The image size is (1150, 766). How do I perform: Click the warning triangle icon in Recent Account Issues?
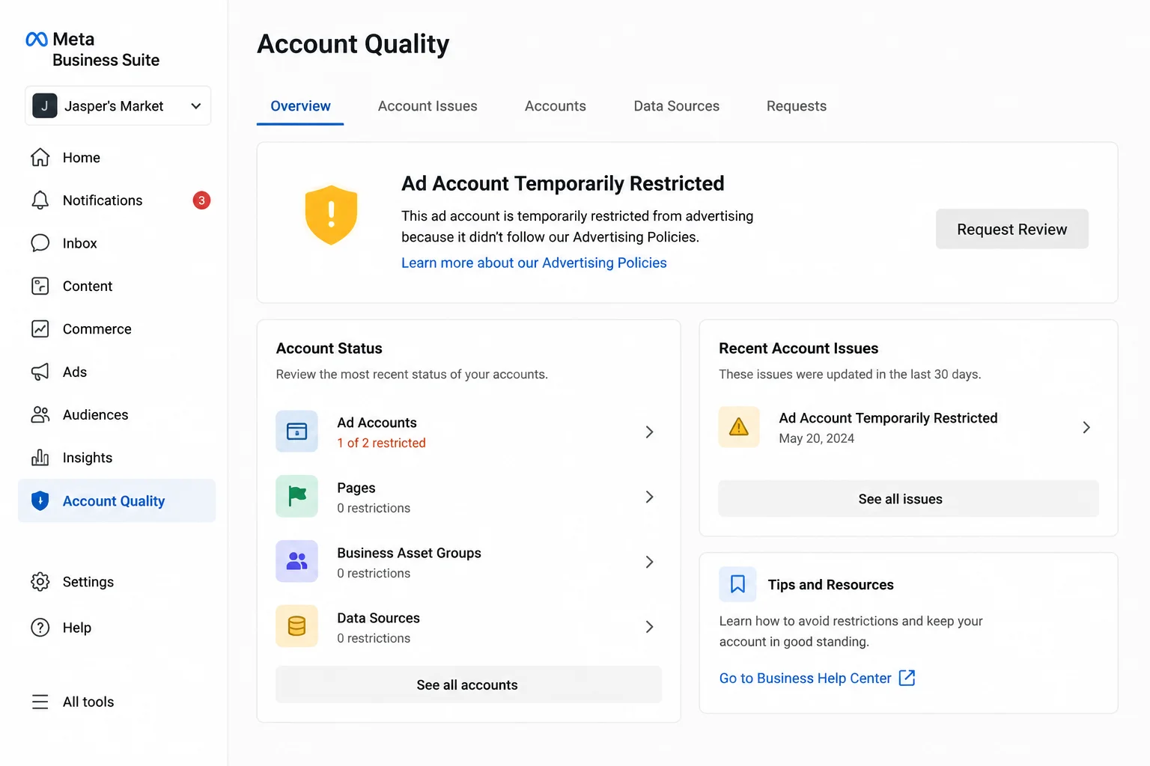tap(739, 427)
